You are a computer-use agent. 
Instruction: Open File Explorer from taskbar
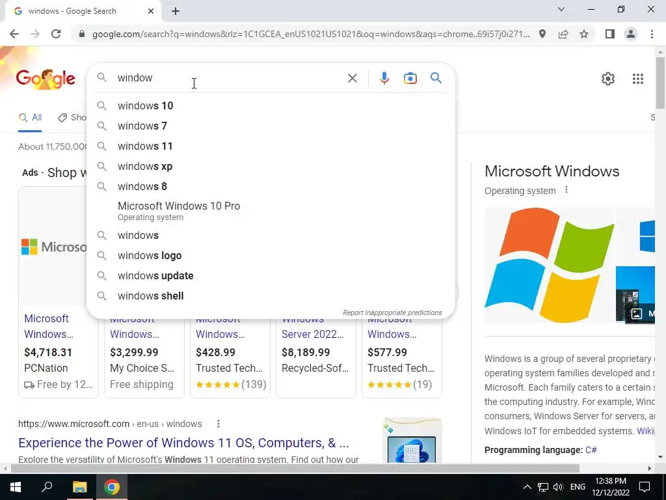tap(79, 487)
